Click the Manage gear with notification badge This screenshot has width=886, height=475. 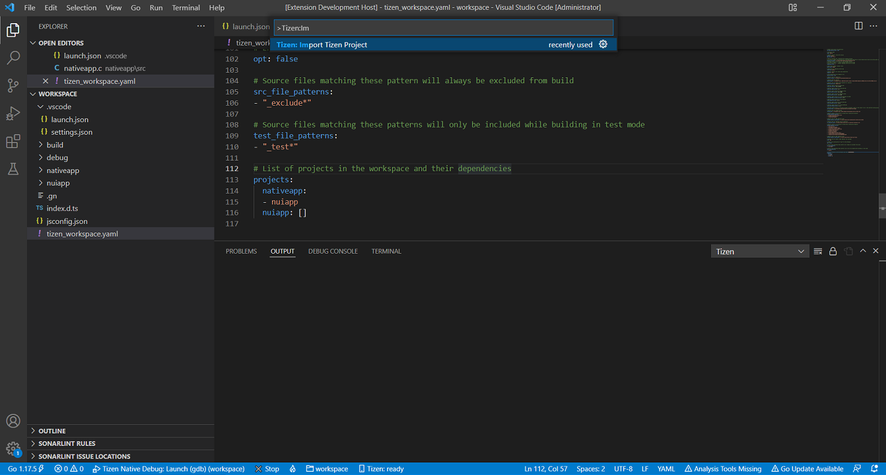click(x=13, y=448)
